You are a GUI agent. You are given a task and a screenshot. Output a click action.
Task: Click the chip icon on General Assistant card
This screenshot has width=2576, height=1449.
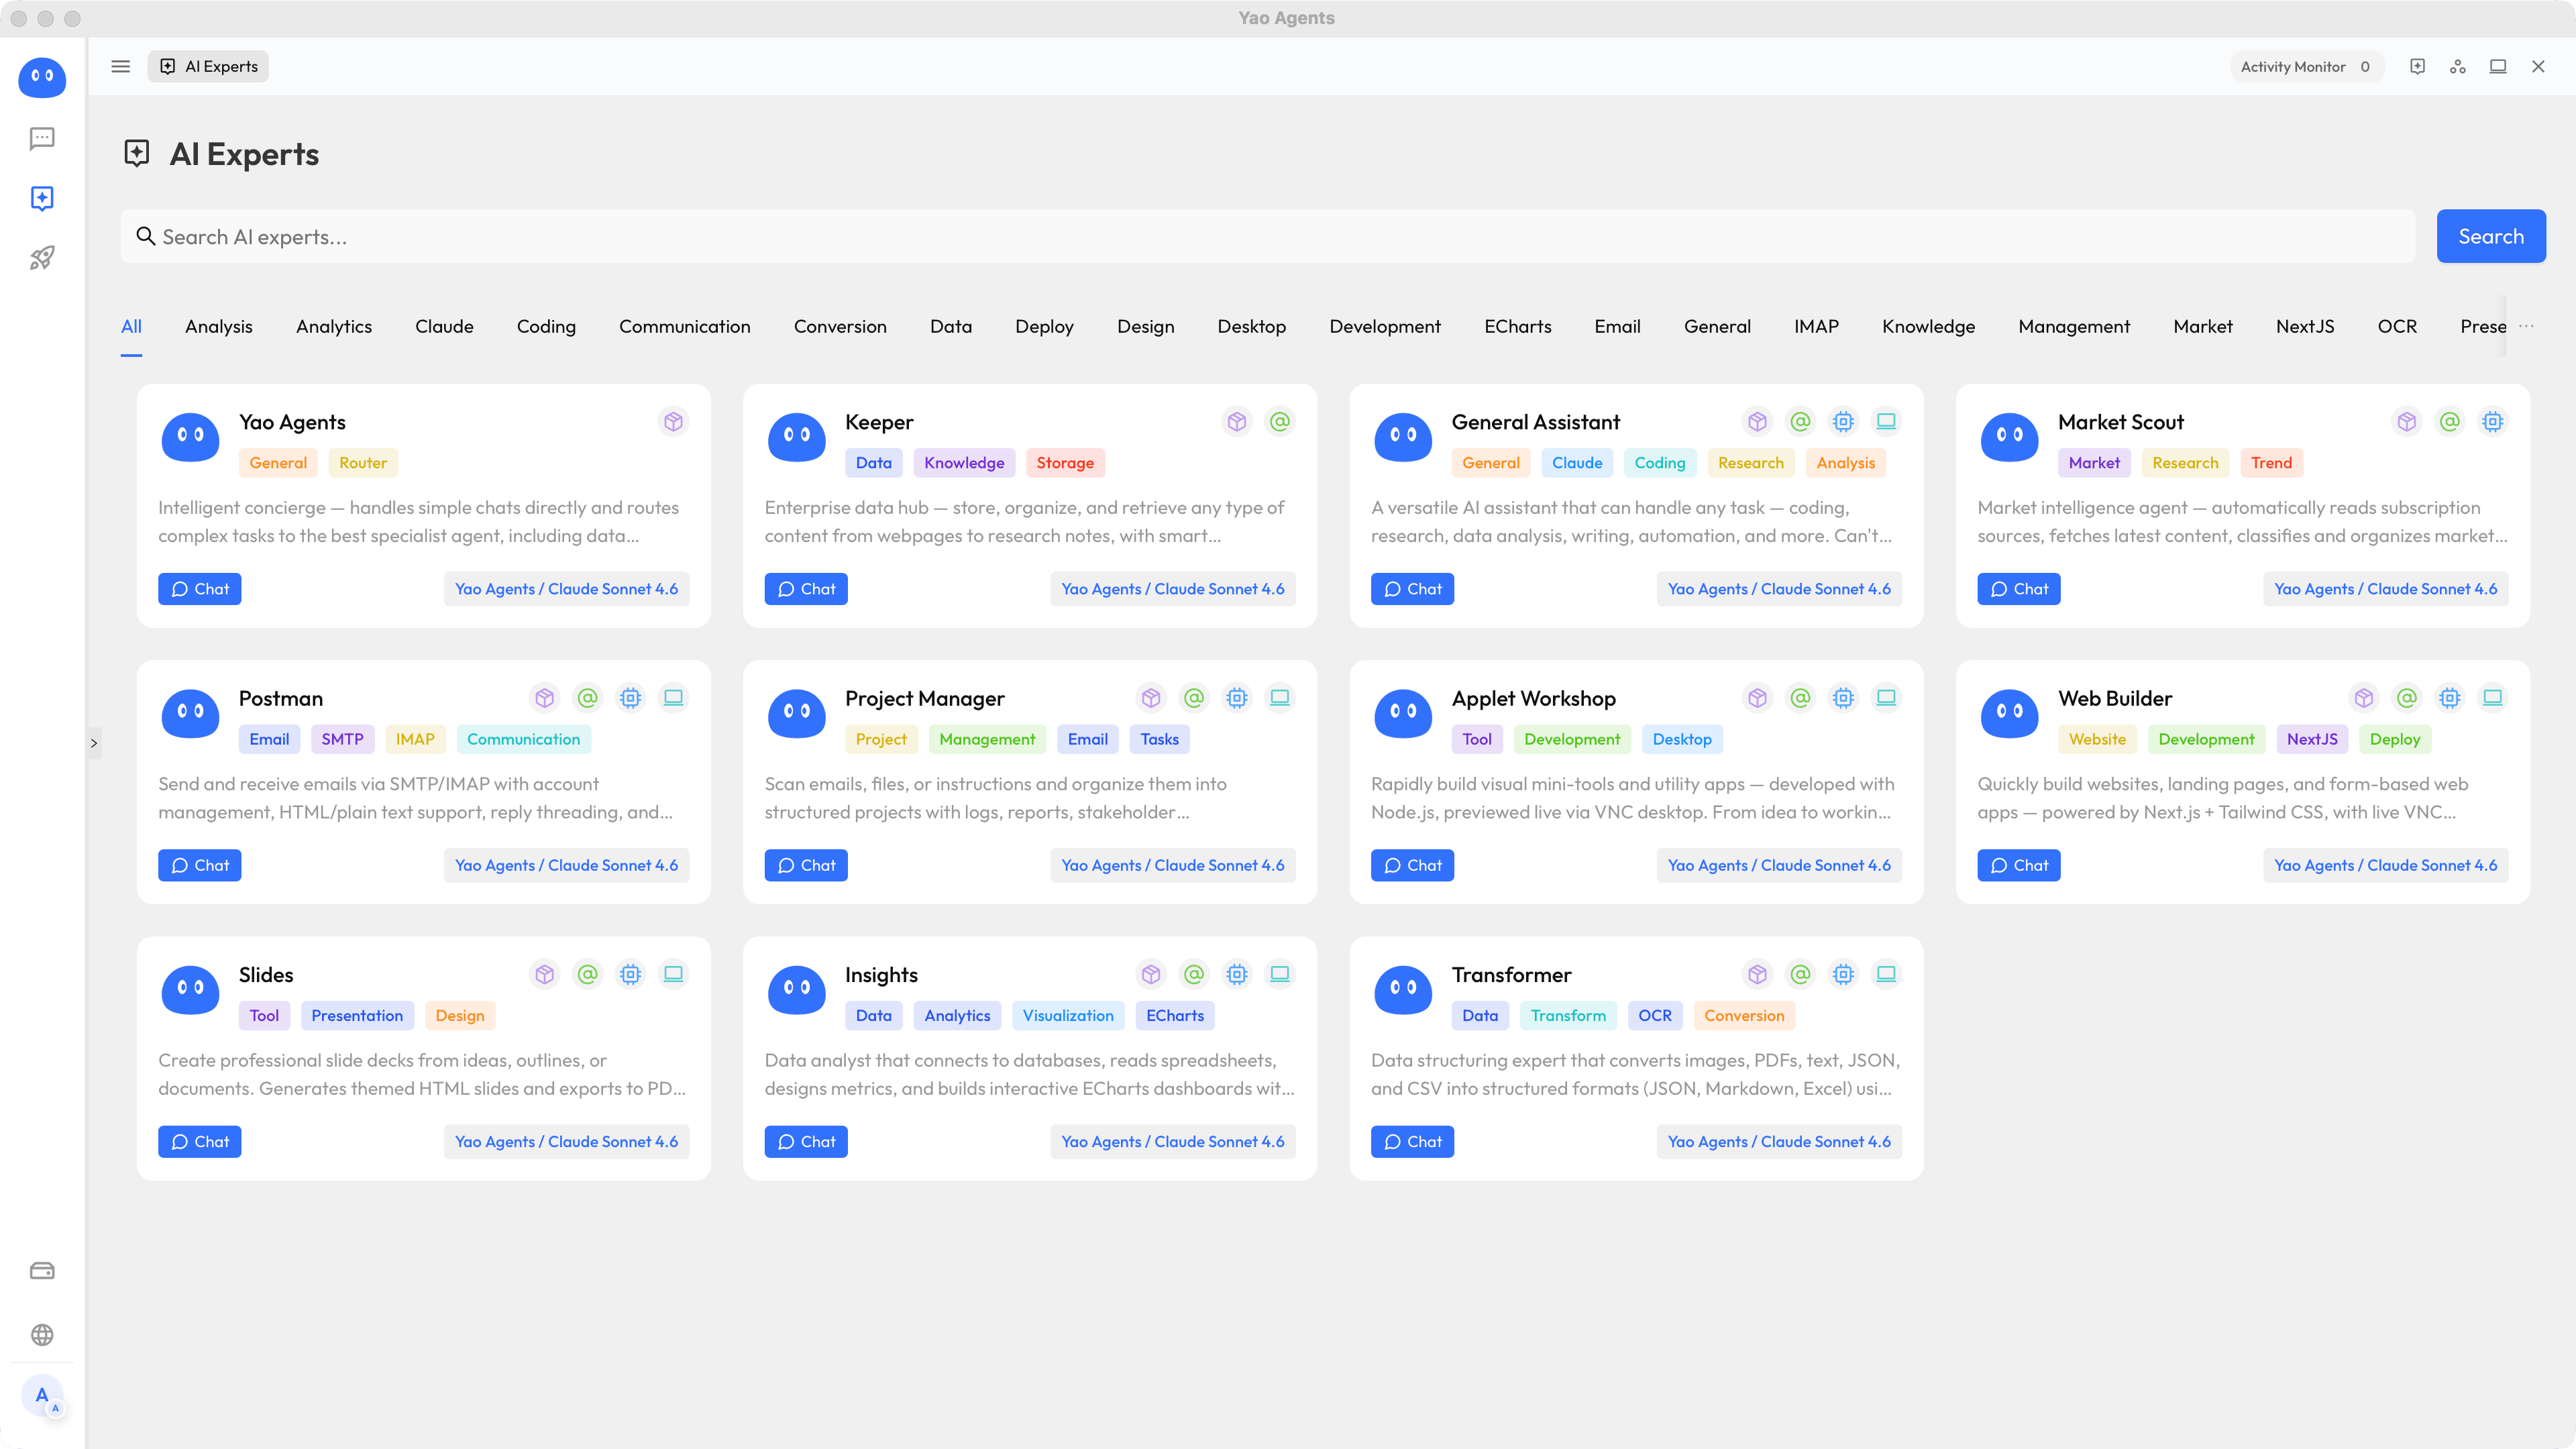click(x=1843, y=421)
